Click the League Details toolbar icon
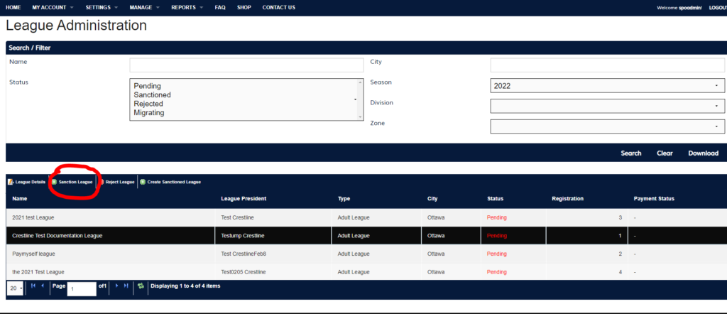727x314 pixels. (x=11, y=182)
